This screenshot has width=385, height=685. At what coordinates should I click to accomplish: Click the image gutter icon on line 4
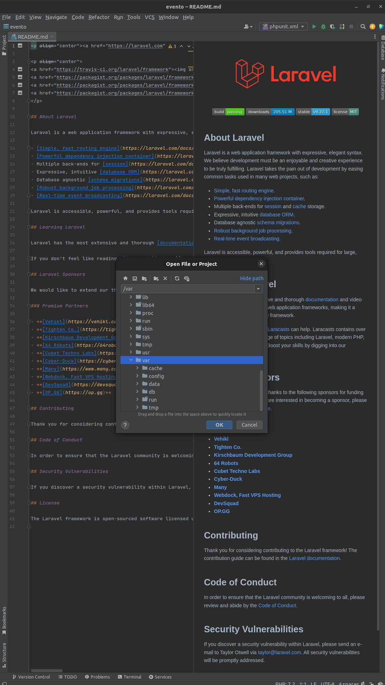click(x=20, y=69)
